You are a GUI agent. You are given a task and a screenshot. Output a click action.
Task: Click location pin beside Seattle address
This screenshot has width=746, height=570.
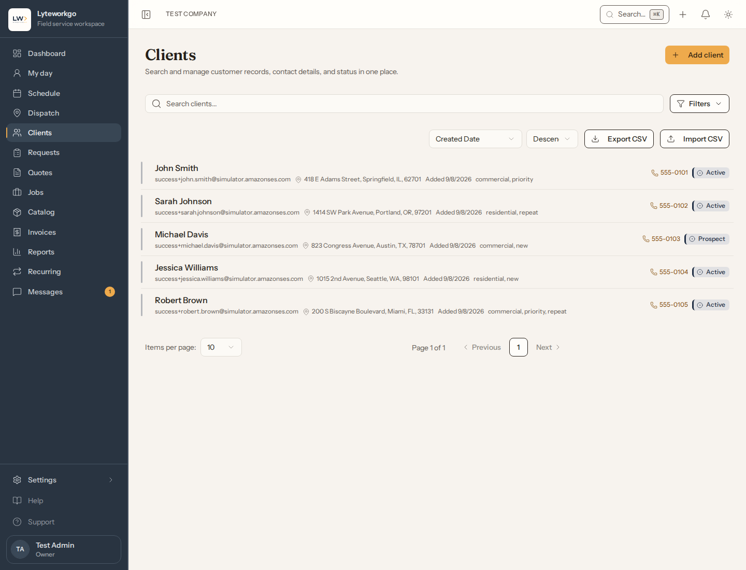click(x=311, y=279)
